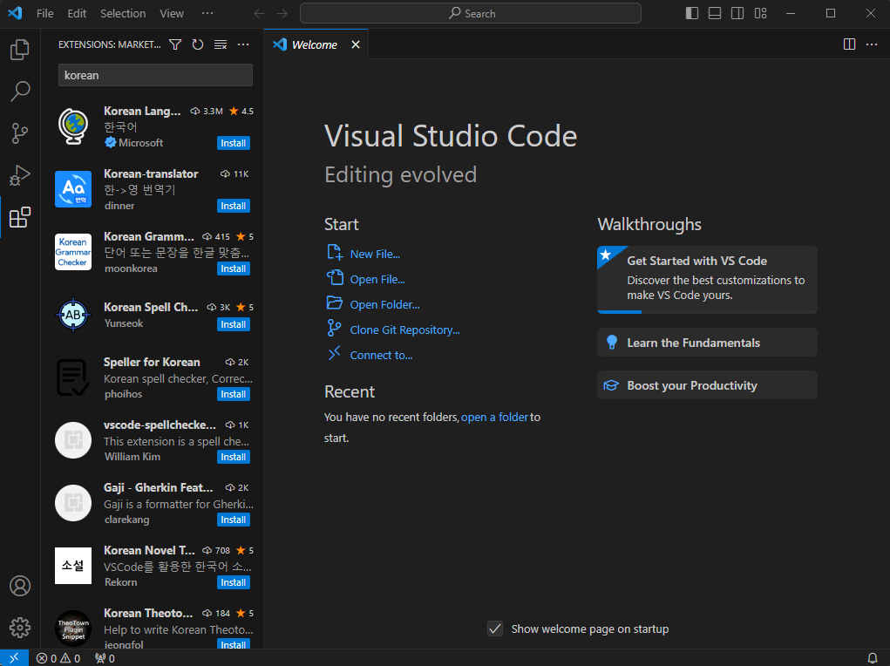Select the Welcome tab
Screen dimensions: 890x666
point(316,44)
